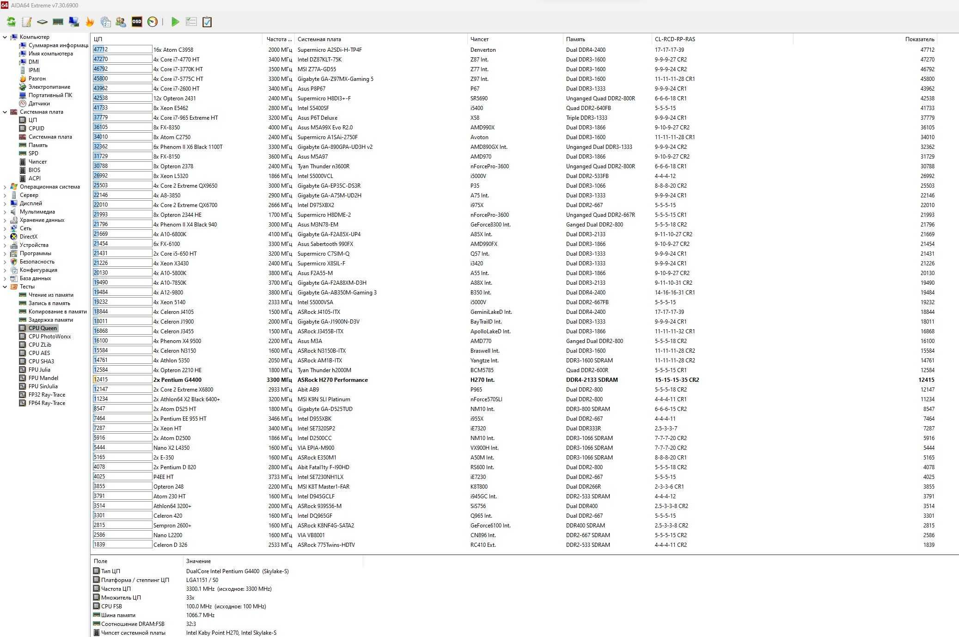This screenshot has width=959, height=637.
Task: Open the Report wizard notepad icon
Action: [27, 22]
